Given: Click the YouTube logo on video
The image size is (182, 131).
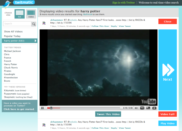Looking at the screenshot, I should (x=149, y=102).
